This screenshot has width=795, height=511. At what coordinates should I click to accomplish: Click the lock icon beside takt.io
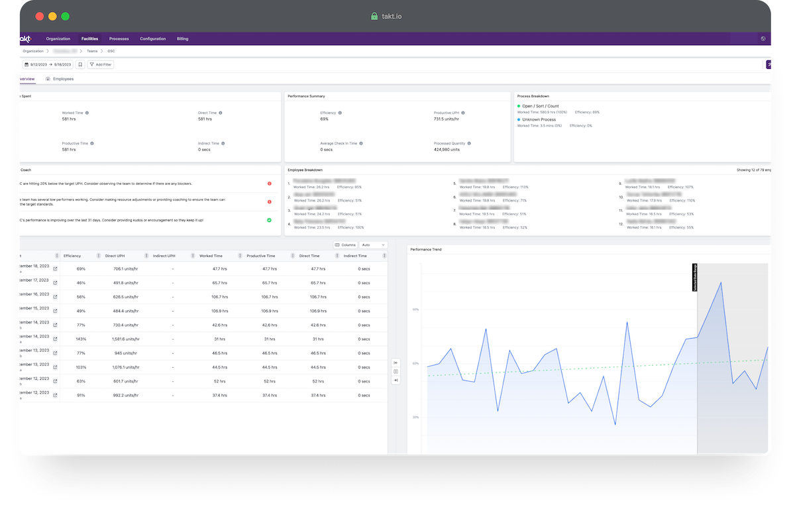click(374, 16)
